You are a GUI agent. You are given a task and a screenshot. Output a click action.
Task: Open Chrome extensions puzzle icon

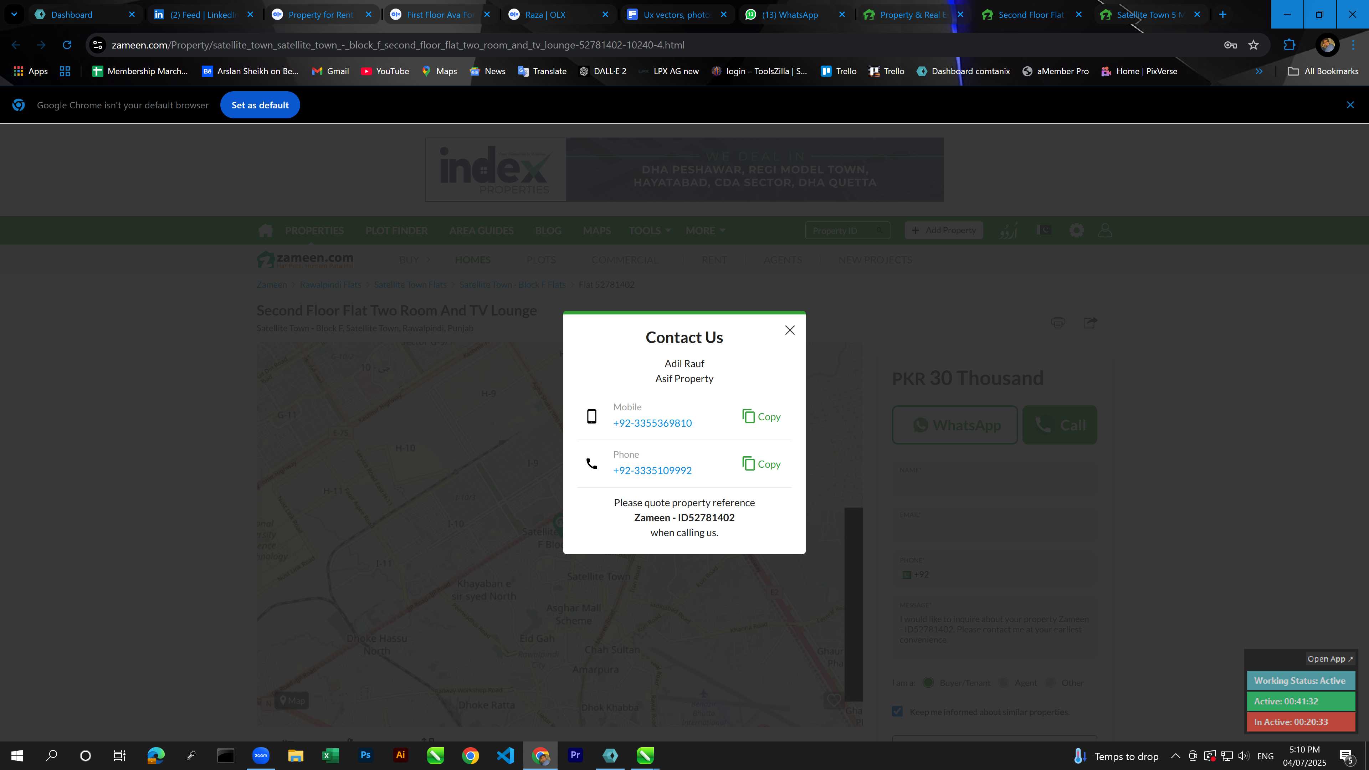(1289, 45)
